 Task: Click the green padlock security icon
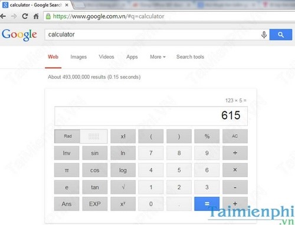point(48,16)
